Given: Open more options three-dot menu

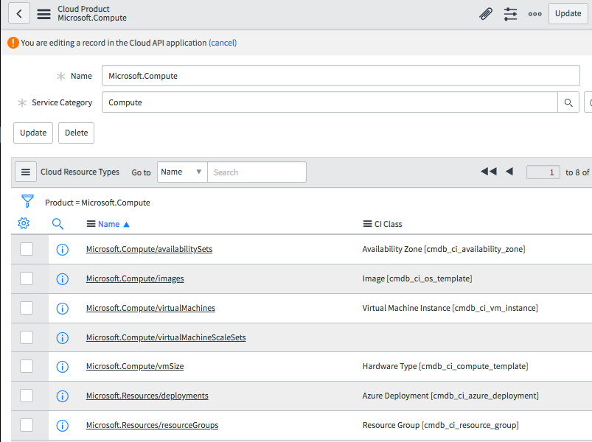Looking at the screenshot, I should click(x=534, y=14).
